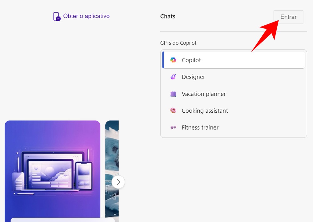Open the Obter o aplicativo link
Image resolution: width=313 pixels, height=222 pixels.
[x=86, y=16]
